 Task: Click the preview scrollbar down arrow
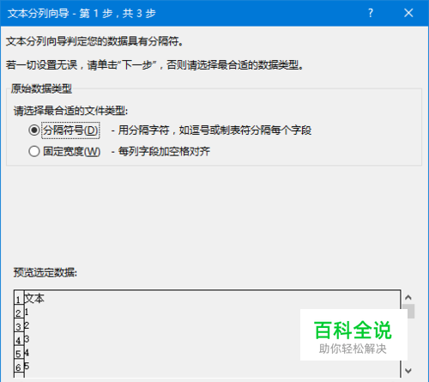click(x=408, y=371)
